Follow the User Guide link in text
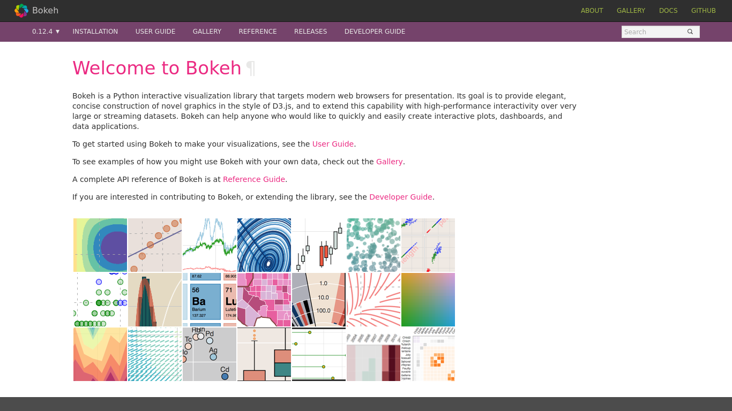Image resolution: width=732 pixels, height=411 pixels. (x=333, y=144)
